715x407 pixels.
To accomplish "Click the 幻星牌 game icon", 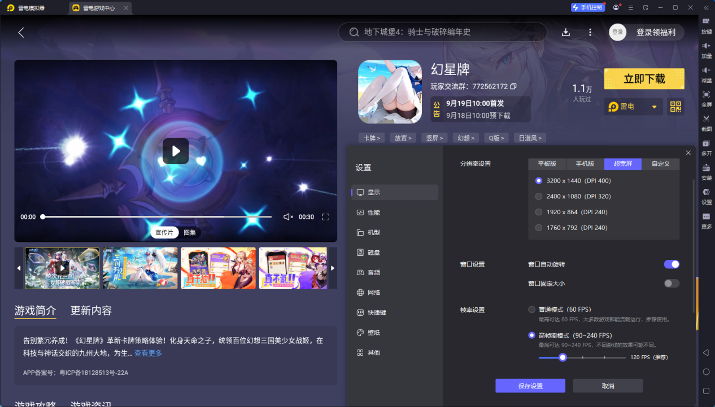I will click(390, 91).
